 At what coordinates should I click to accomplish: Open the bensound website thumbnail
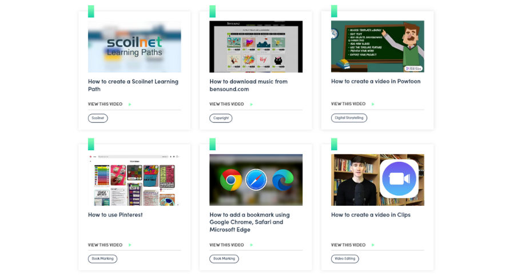coord(256,47)
